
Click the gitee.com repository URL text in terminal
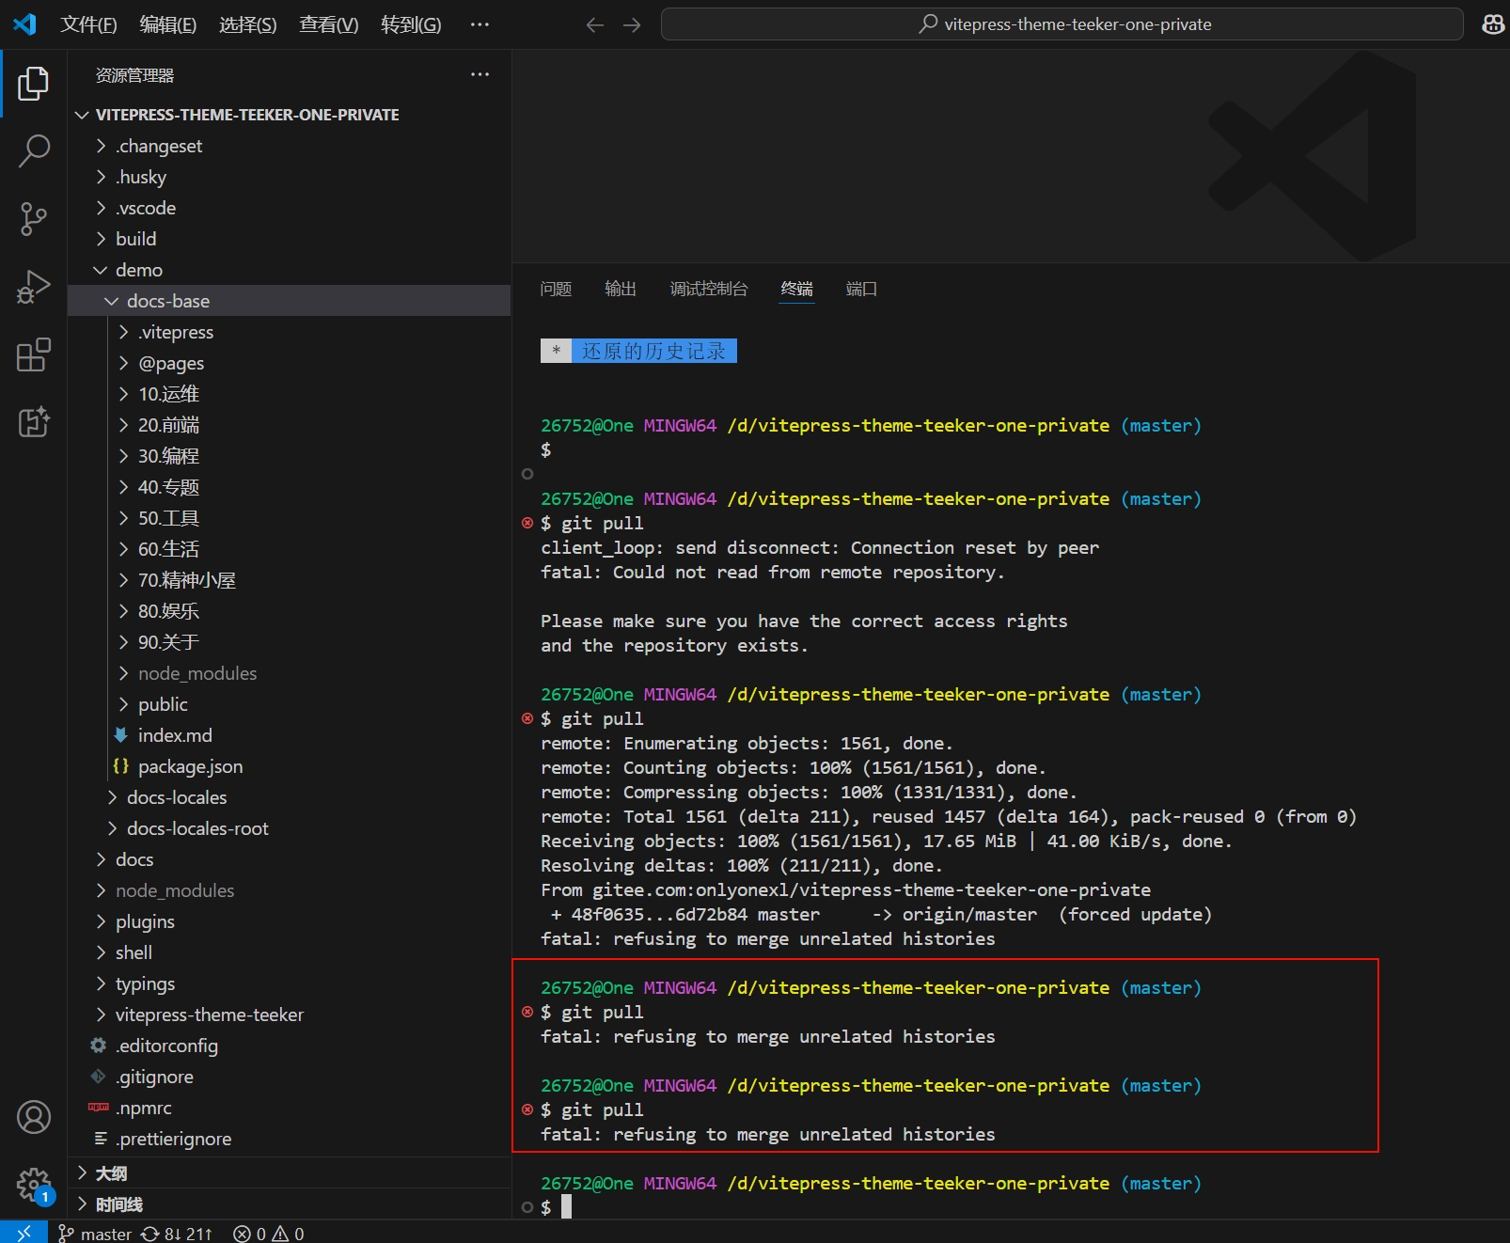click(x=872, y=889)
